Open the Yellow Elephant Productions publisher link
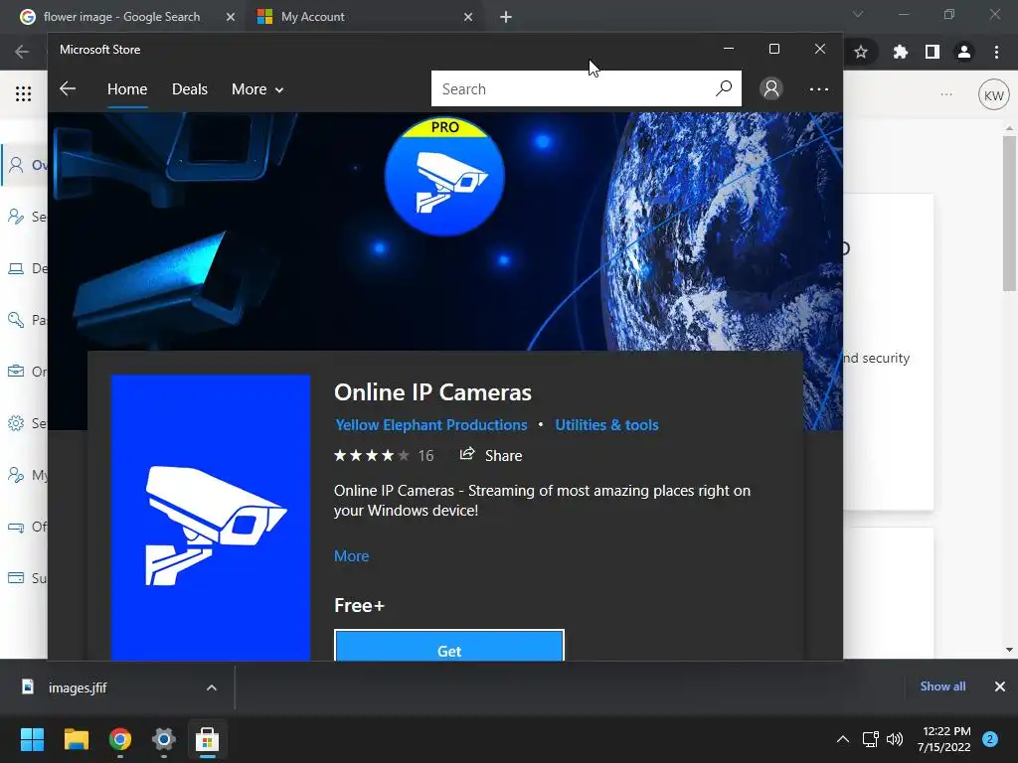 point(431,425)
